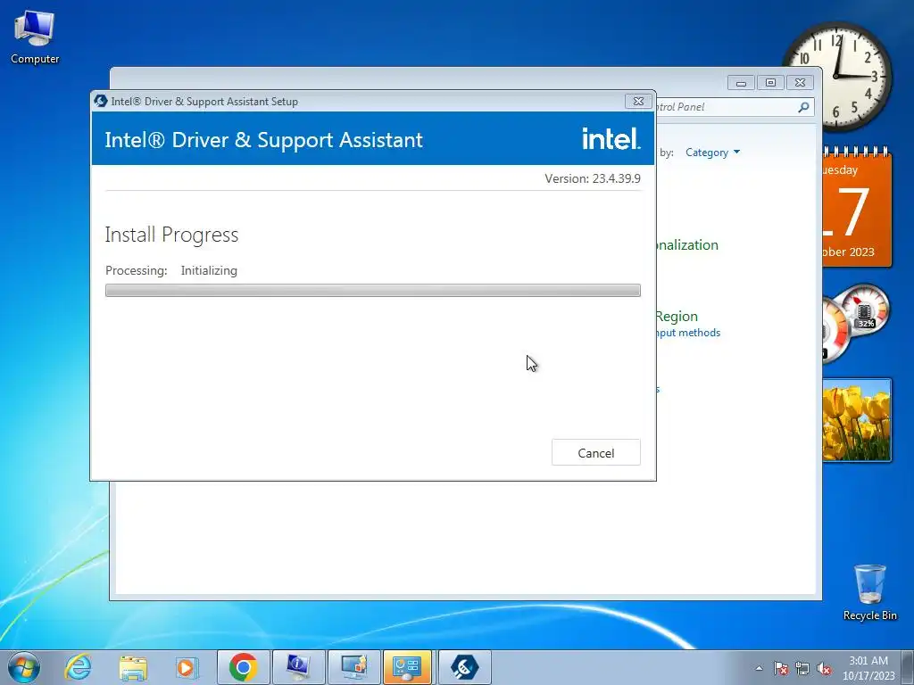Screen dimensions: 914x685
Task: Maximize the Control Panel window
Action: tap(770, 83)
